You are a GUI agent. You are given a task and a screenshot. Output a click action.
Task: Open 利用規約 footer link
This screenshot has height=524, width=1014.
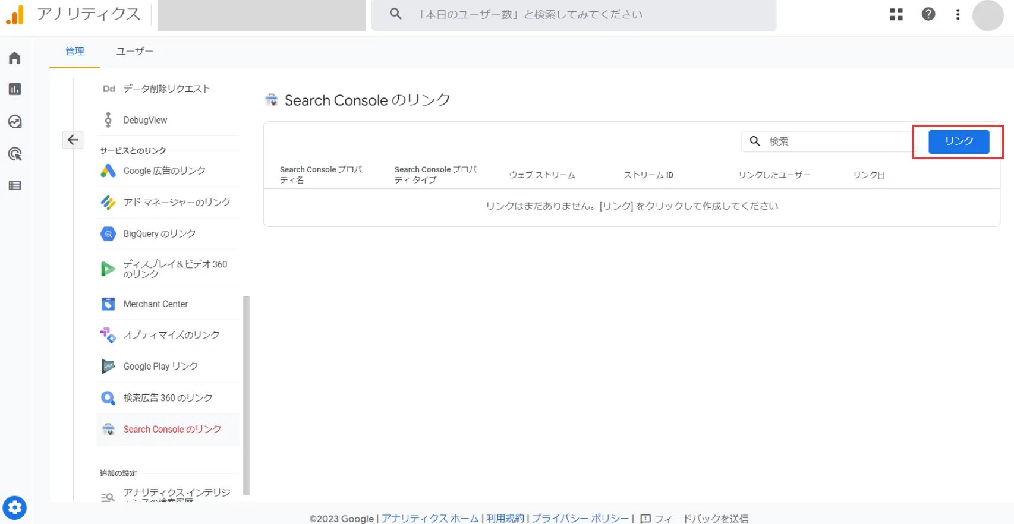click(x=505, y=519)
